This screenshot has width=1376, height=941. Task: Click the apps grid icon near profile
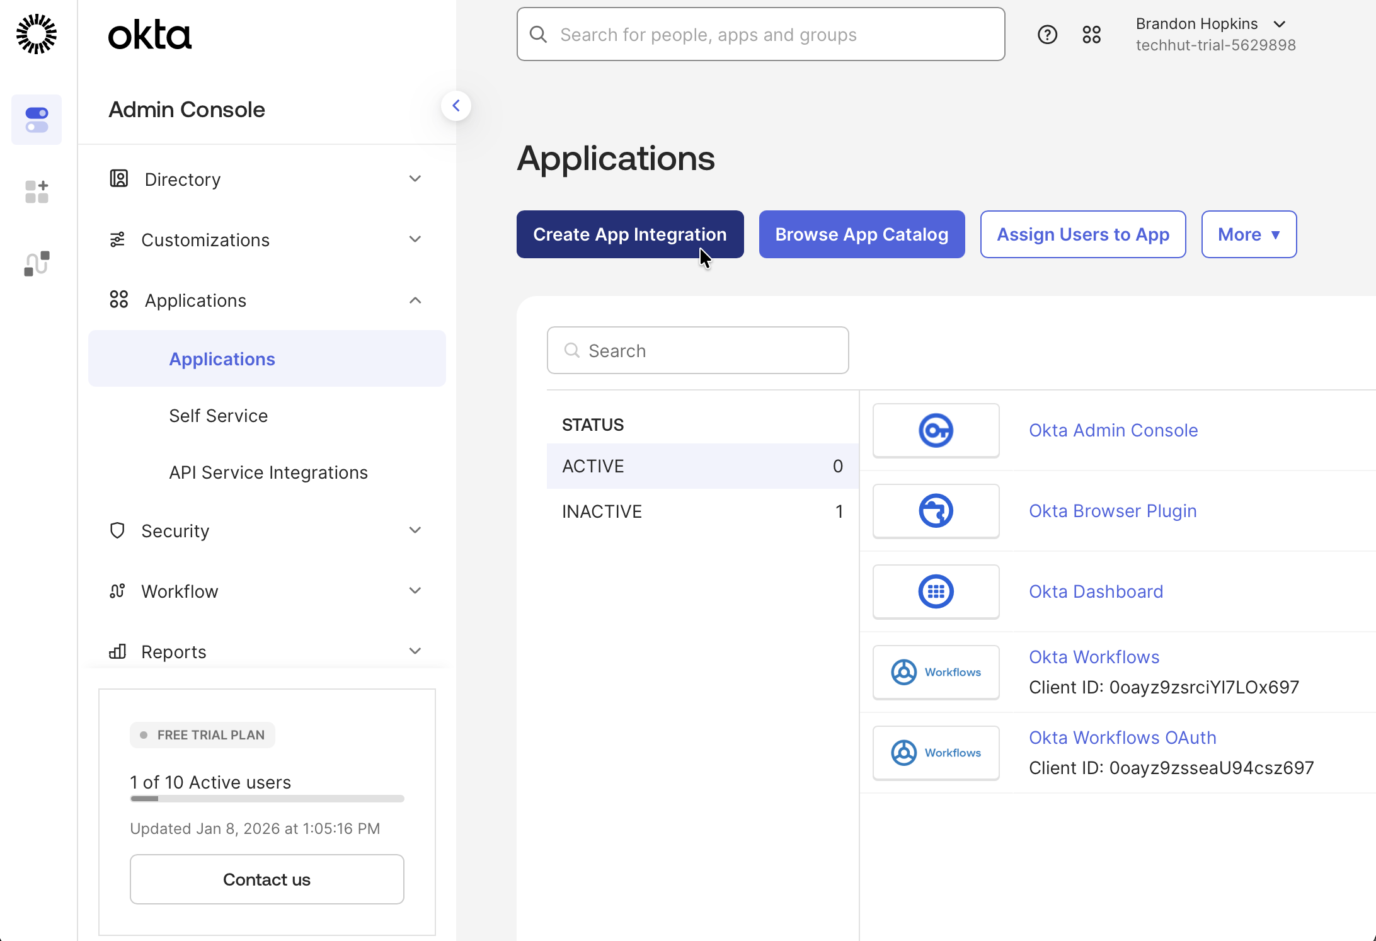pyautogui.click(x=1092, y=34)
